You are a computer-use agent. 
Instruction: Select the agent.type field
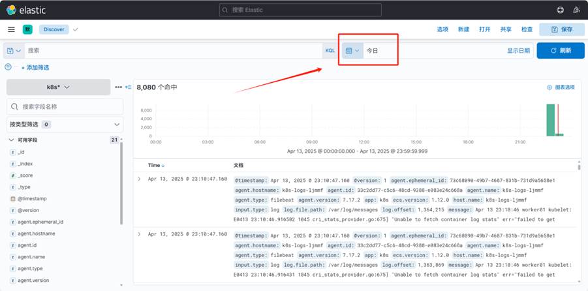(30, 269)
